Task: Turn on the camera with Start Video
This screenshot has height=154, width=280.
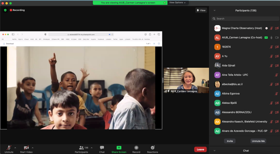Action: (26, 148)
